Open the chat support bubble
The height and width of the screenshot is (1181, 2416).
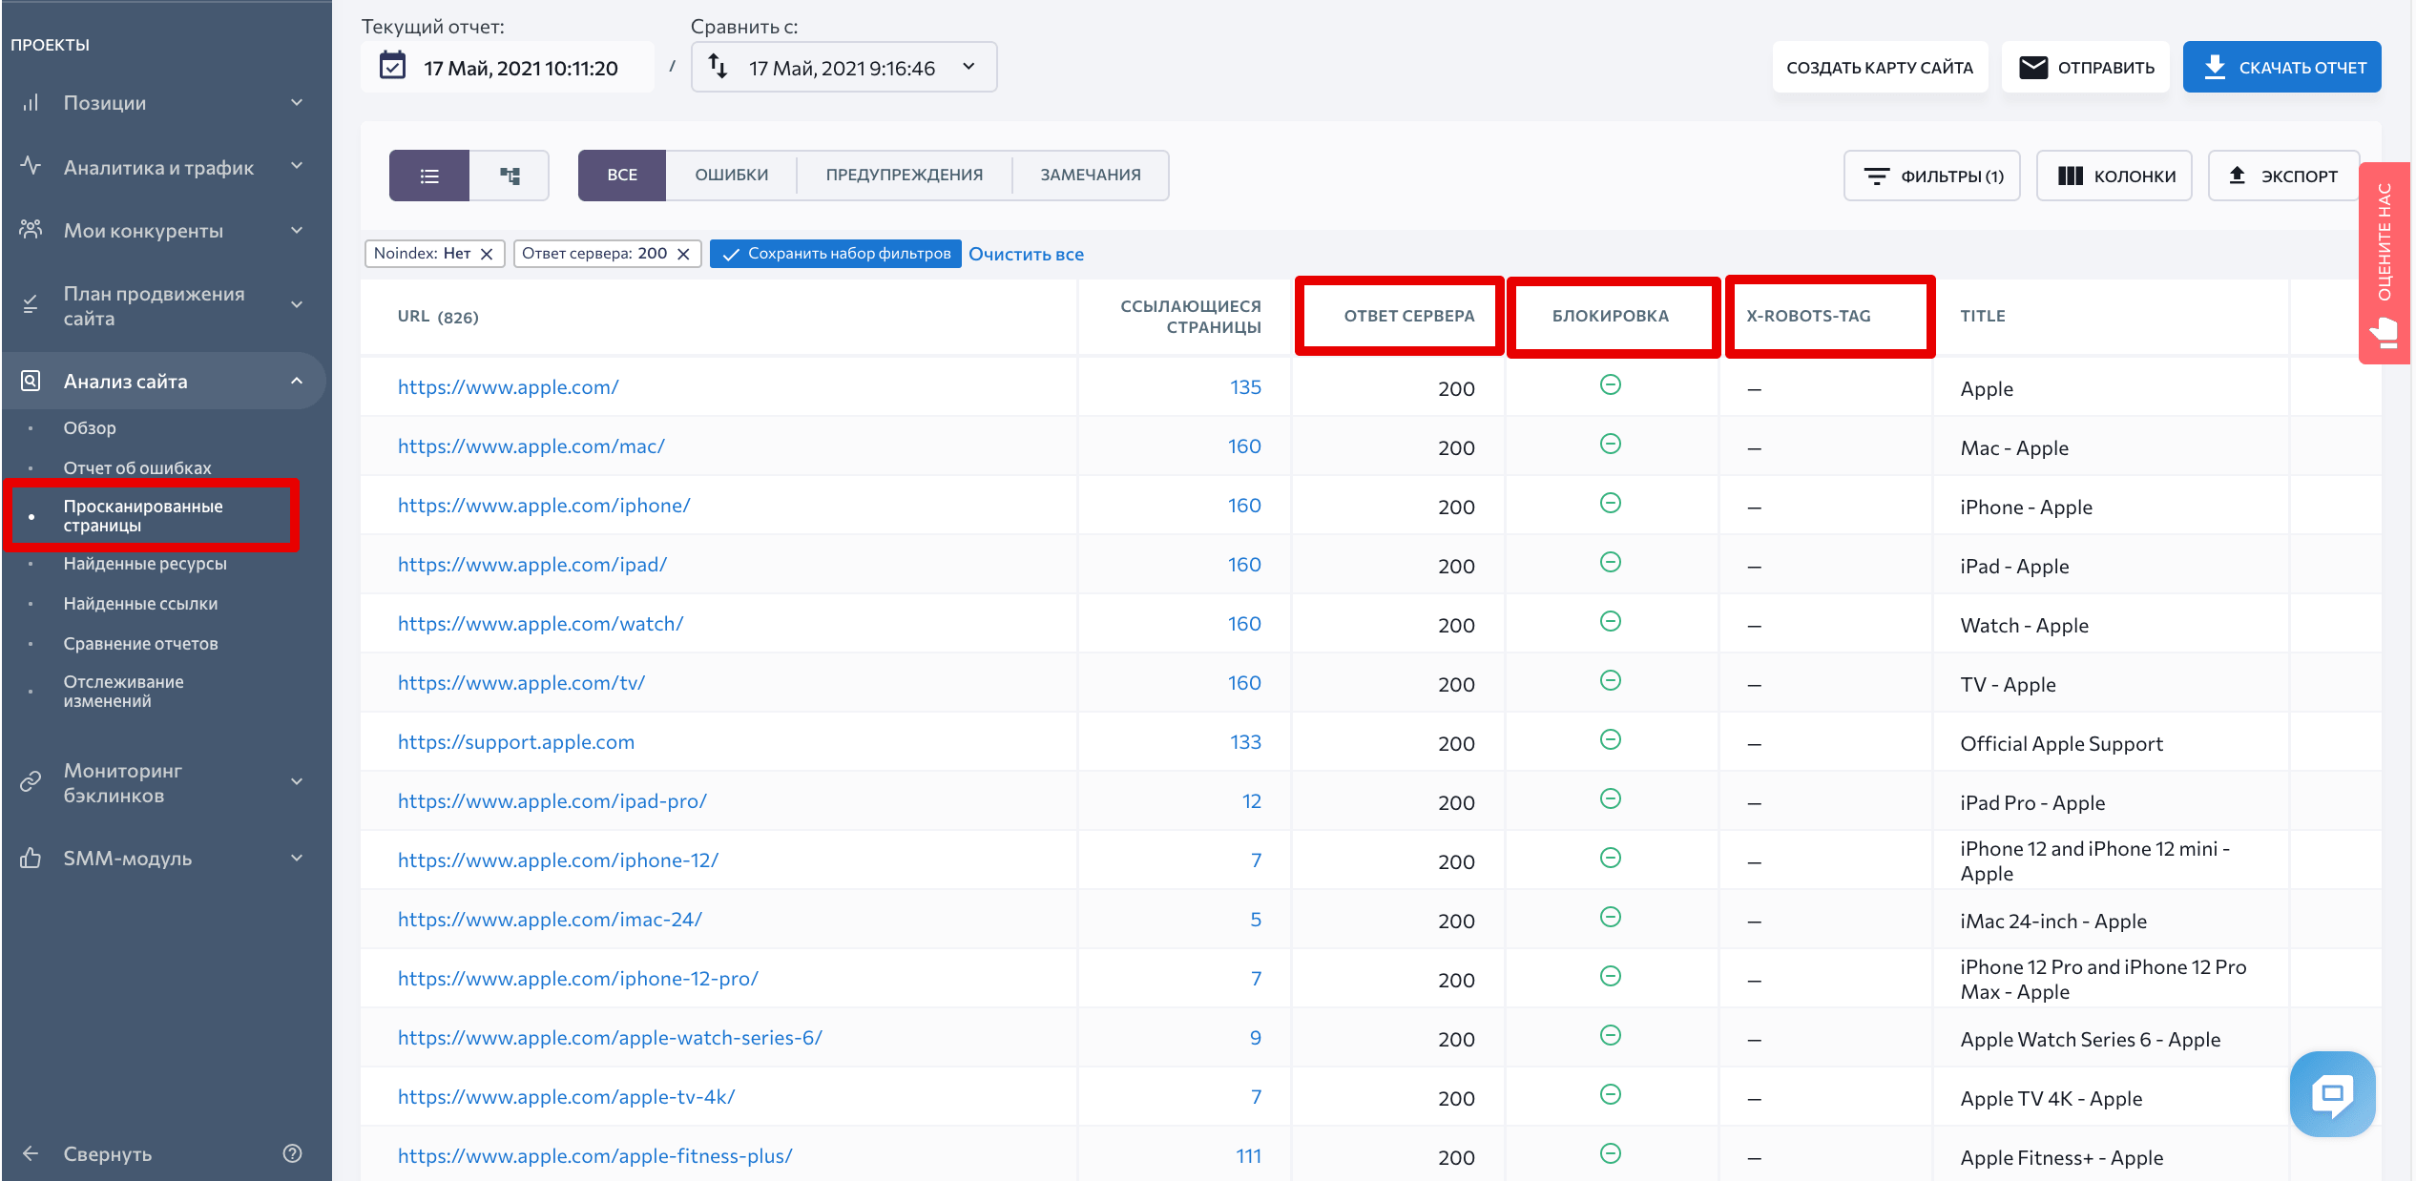tap(2332, 1093)
